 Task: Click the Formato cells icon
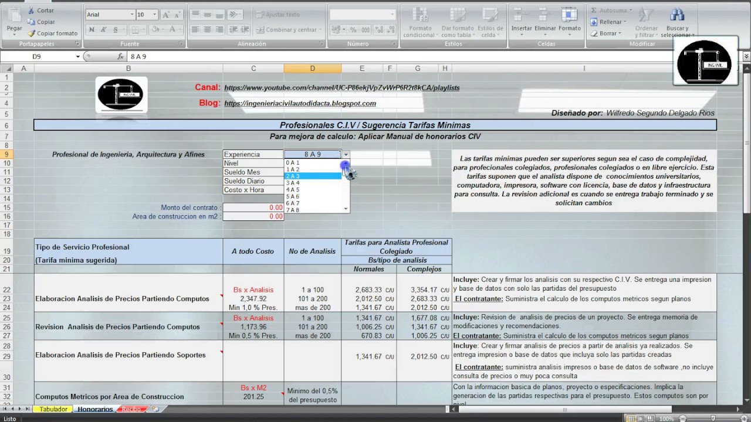pyautogui.click(x=569, y=15)
